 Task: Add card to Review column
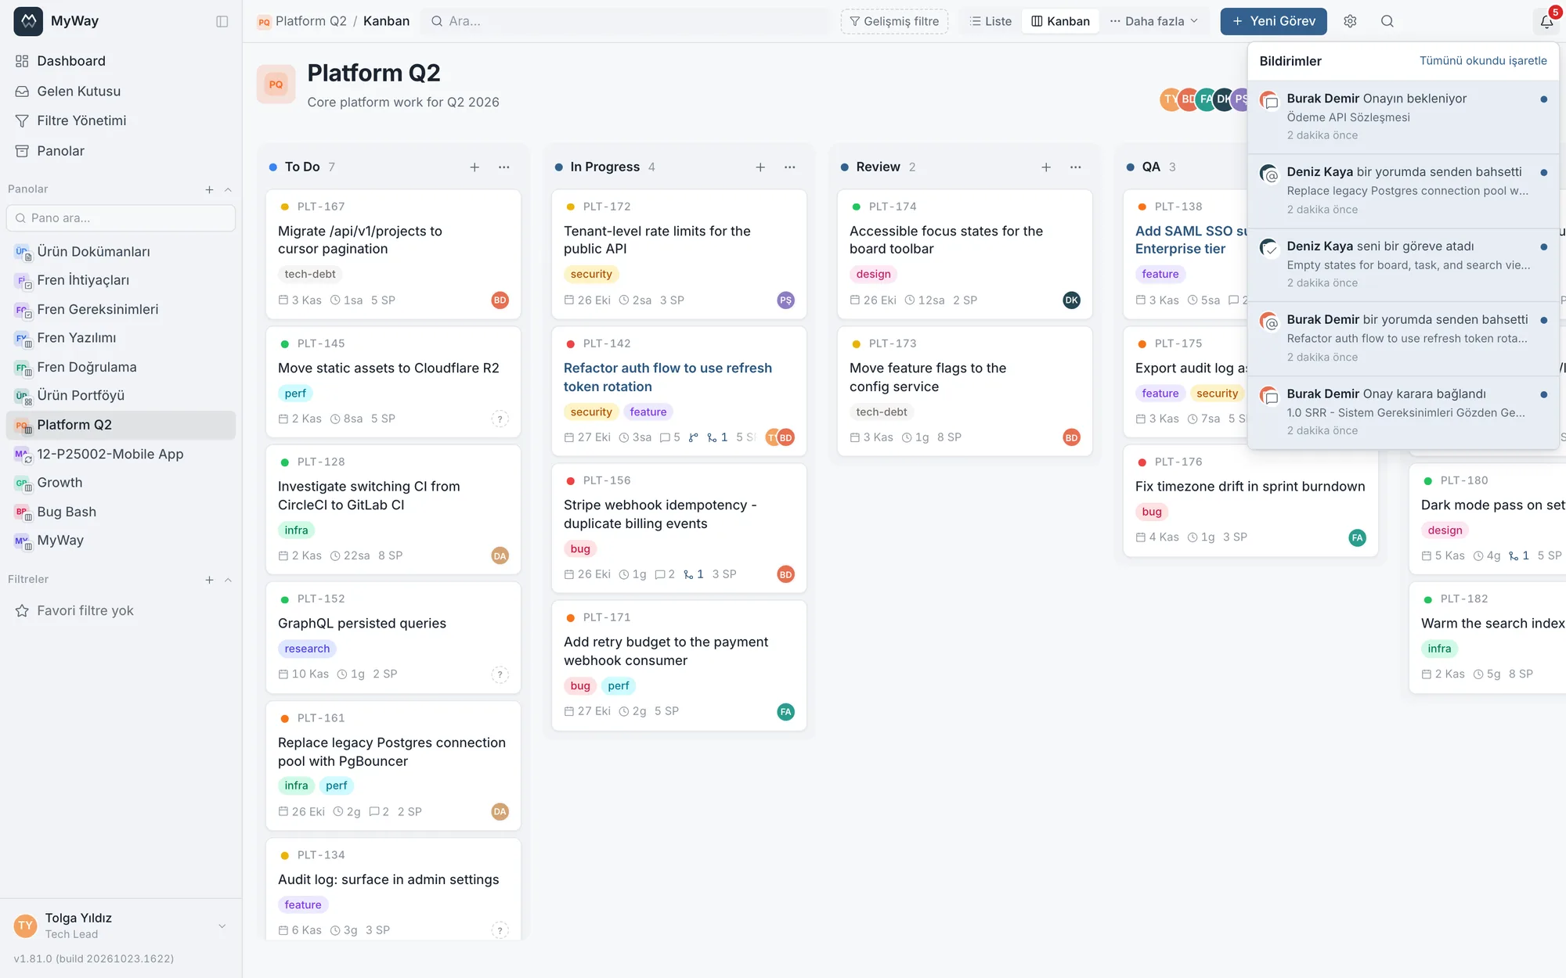1046,167
